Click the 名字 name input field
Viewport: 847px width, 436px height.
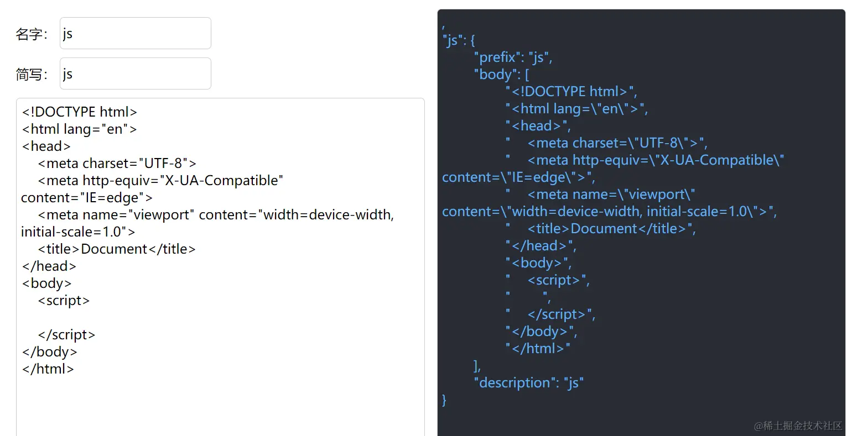pyautogui.click(x=135, y=33)
